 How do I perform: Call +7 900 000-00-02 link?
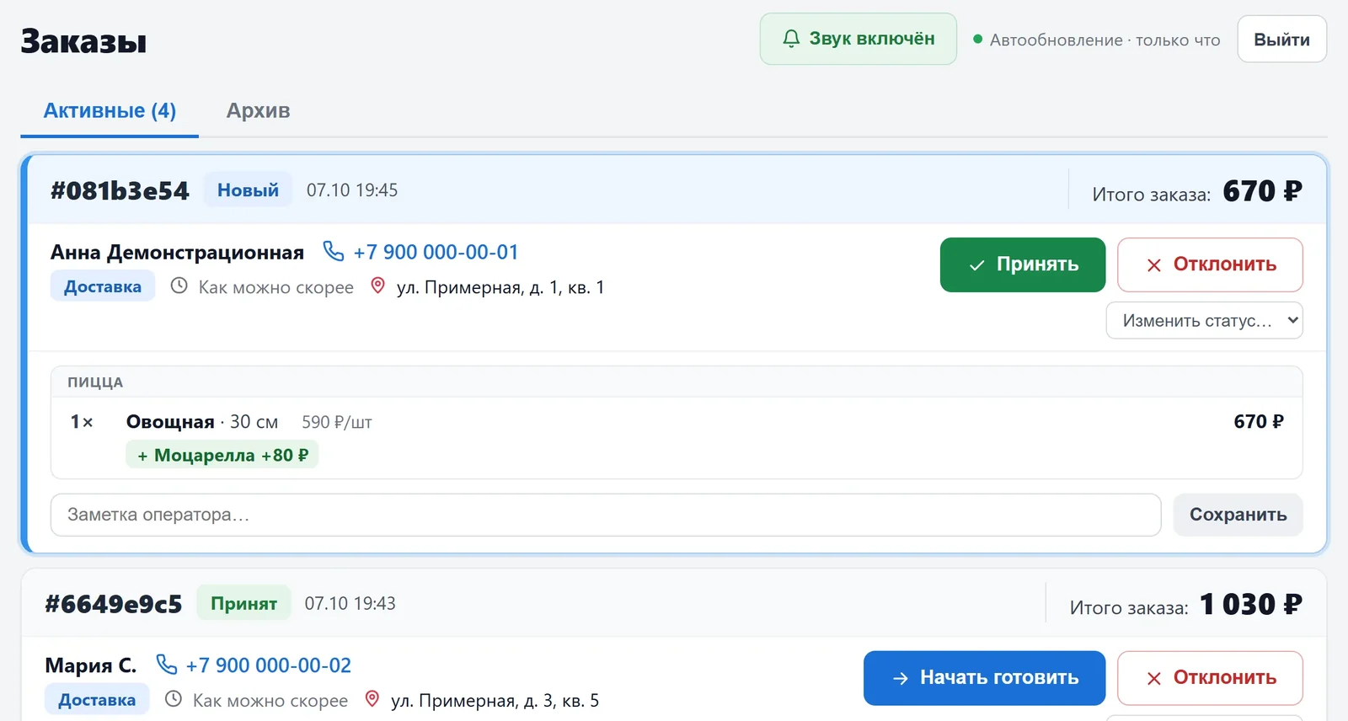(x=269, y=665)
